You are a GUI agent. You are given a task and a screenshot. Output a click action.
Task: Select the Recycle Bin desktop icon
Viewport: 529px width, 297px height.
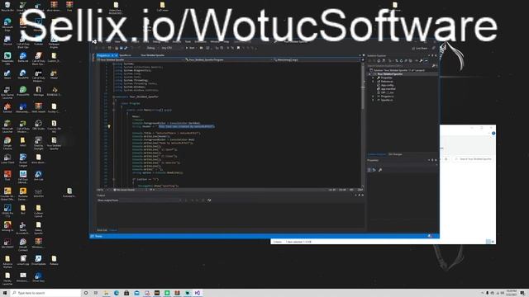click(x=7, y=7)
